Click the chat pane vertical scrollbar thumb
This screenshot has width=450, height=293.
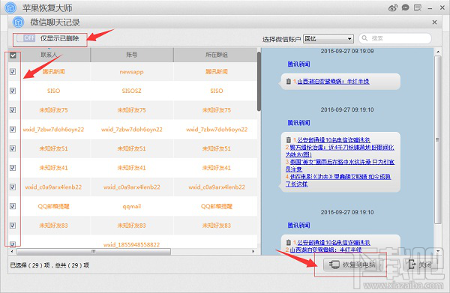coord(438,139)
